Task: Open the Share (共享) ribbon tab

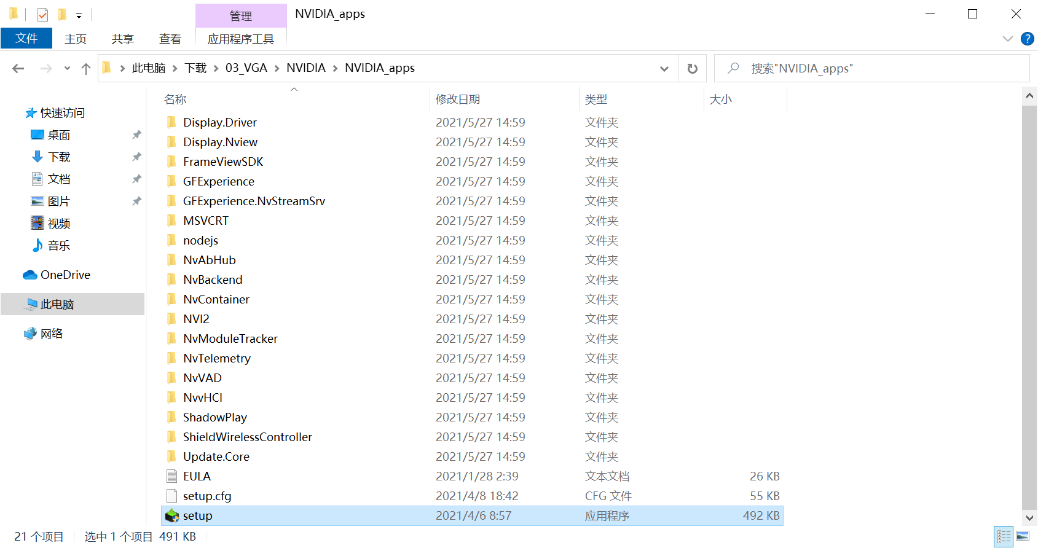Action: (123, 39)
